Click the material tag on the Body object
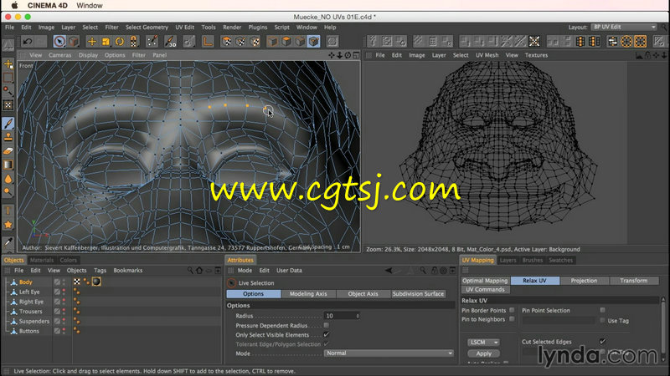The height and width of the screenshot is (376, 670). point(96,282)
